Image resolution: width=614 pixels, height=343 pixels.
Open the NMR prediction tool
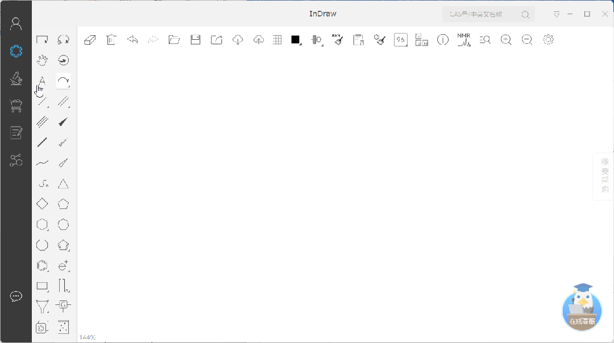(464, 40)
